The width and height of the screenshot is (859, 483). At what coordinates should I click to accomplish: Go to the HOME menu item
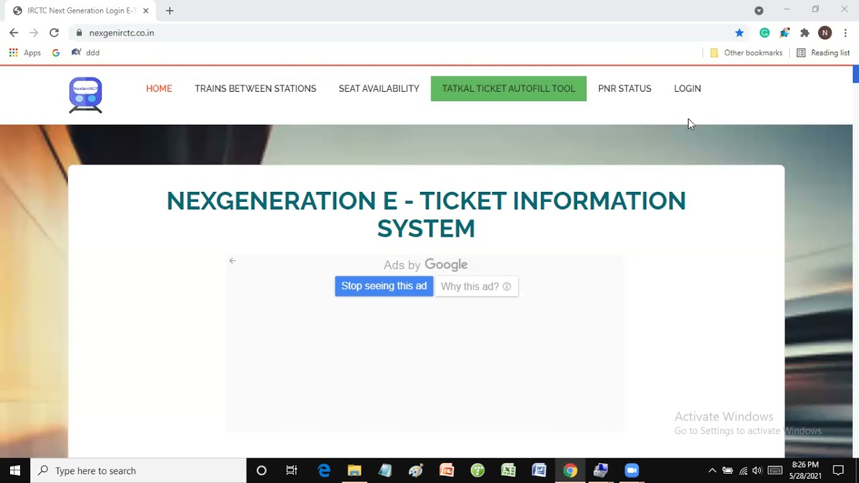[159, 89]
